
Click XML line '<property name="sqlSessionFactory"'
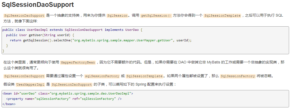click(64, 99)
